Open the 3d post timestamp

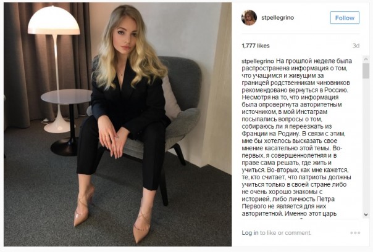356,46
